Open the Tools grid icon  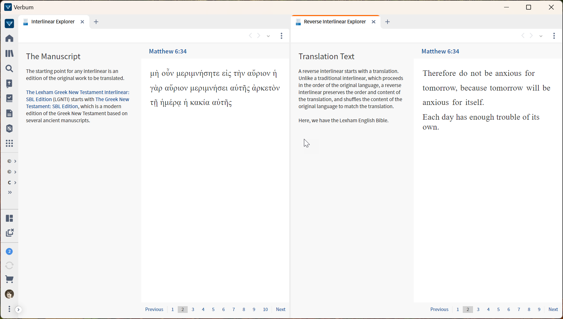[9, 143]
